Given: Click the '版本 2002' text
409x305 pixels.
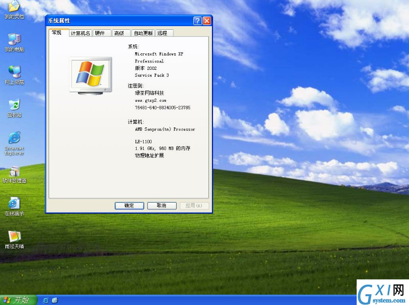Looking at the screenshot, I should 146,68.
